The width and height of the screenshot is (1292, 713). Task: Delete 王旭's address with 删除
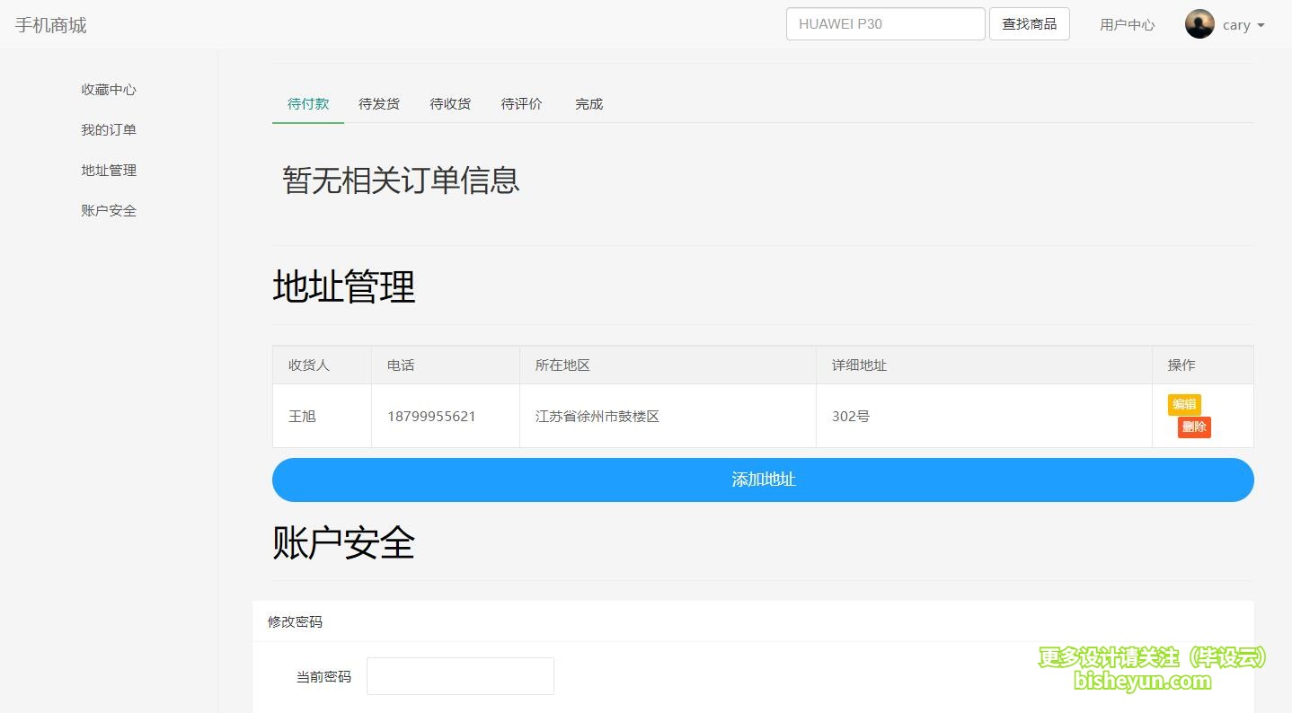[x=1194, y=427]
